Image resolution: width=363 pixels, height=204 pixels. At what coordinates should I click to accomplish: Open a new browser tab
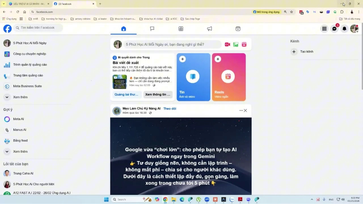pos(100,4)
